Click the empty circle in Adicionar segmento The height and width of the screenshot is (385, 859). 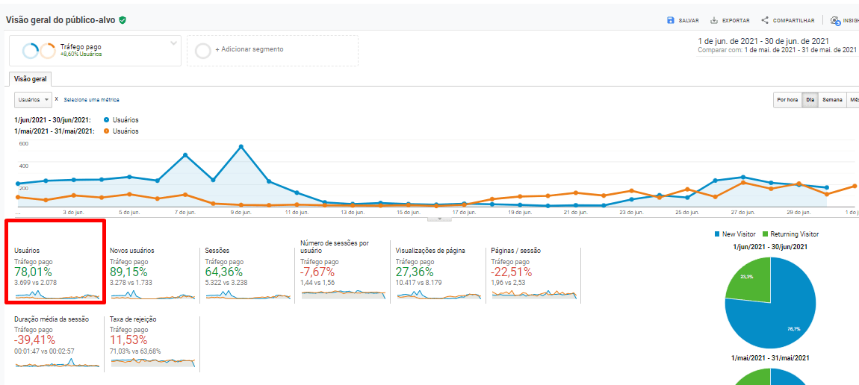pyautogui.click(x=202, y=51)
